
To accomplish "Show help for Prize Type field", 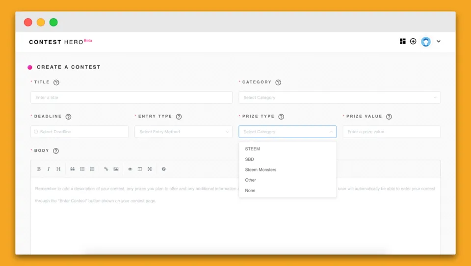I will coord(281,117).
